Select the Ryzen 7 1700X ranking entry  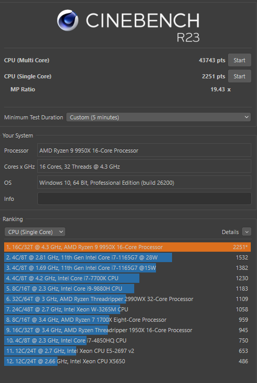127,320
